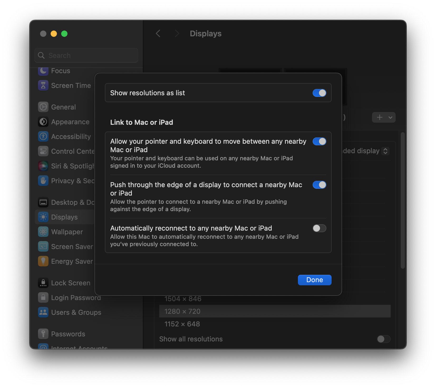This screenshot has width=436, height=388.
Task: Select the 1280 × 720 resolution
Action: click(x=275, y=311)
